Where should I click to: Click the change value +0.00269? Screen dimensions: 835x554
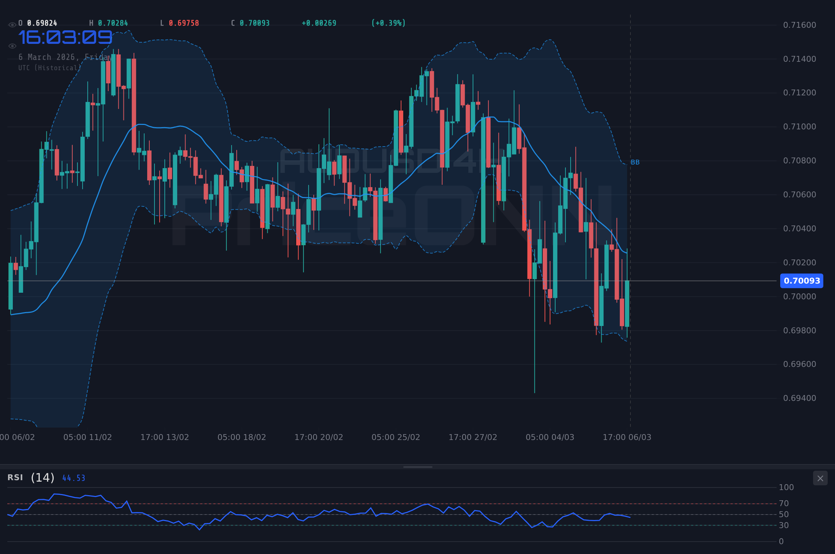tap(319, 23)
